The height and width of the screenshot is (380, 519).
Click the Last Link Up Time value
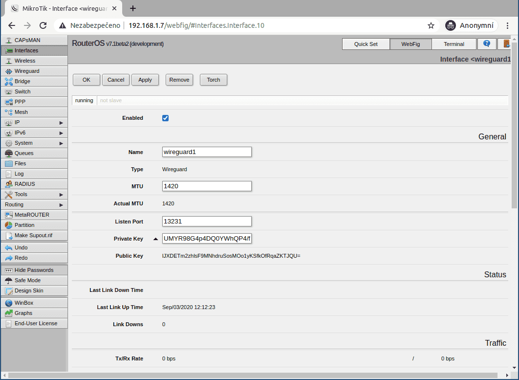[x=189, y=307]
